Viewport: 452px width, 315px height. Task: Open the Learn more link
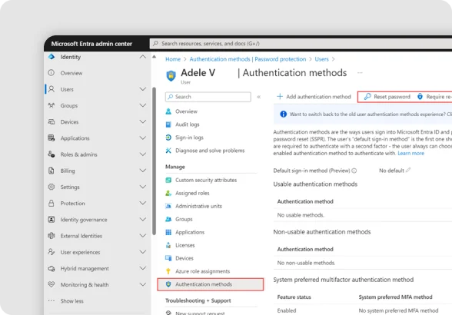[410, 154]
